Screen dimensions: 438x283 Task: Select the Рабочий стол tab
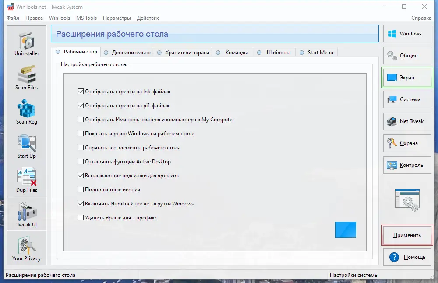(x=76, y=52)
